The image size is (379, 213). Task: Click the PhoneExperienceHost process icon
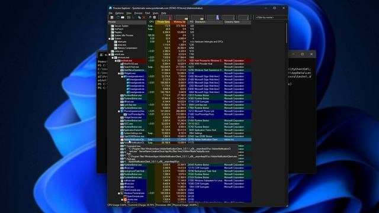click(x=122, y=111)
